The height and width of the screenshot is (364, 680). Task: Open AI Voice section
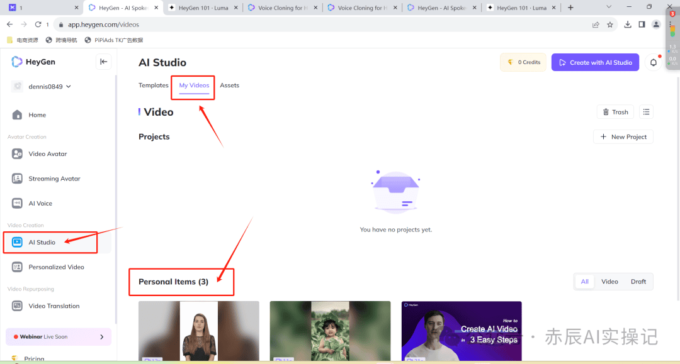click(40, 204)
